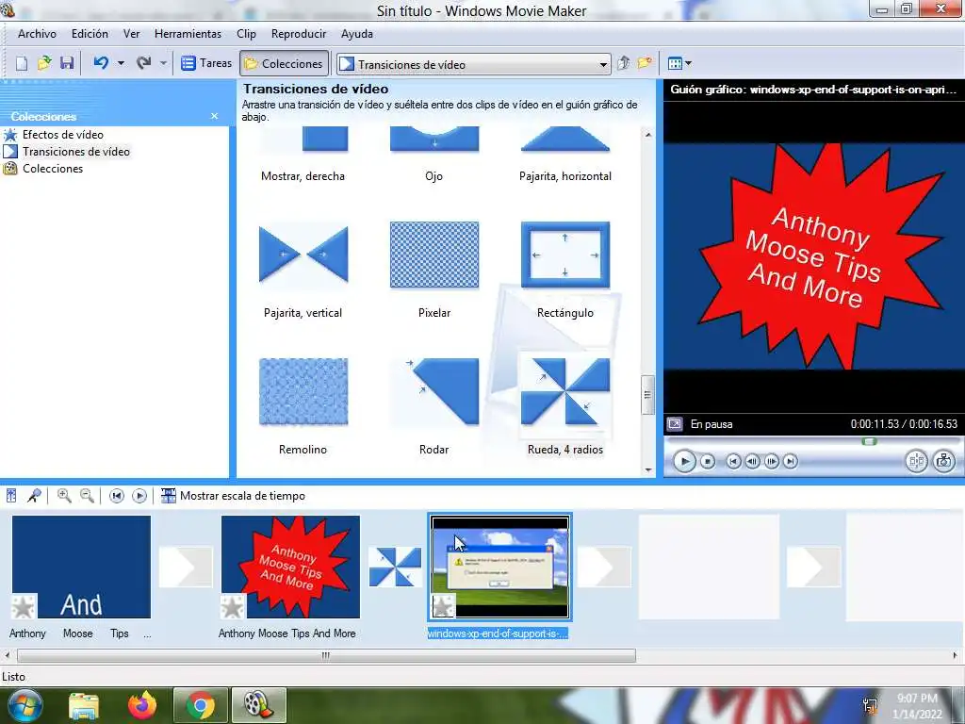Step to the next frame
Screen dimensions: 965x724
(771, 461)
